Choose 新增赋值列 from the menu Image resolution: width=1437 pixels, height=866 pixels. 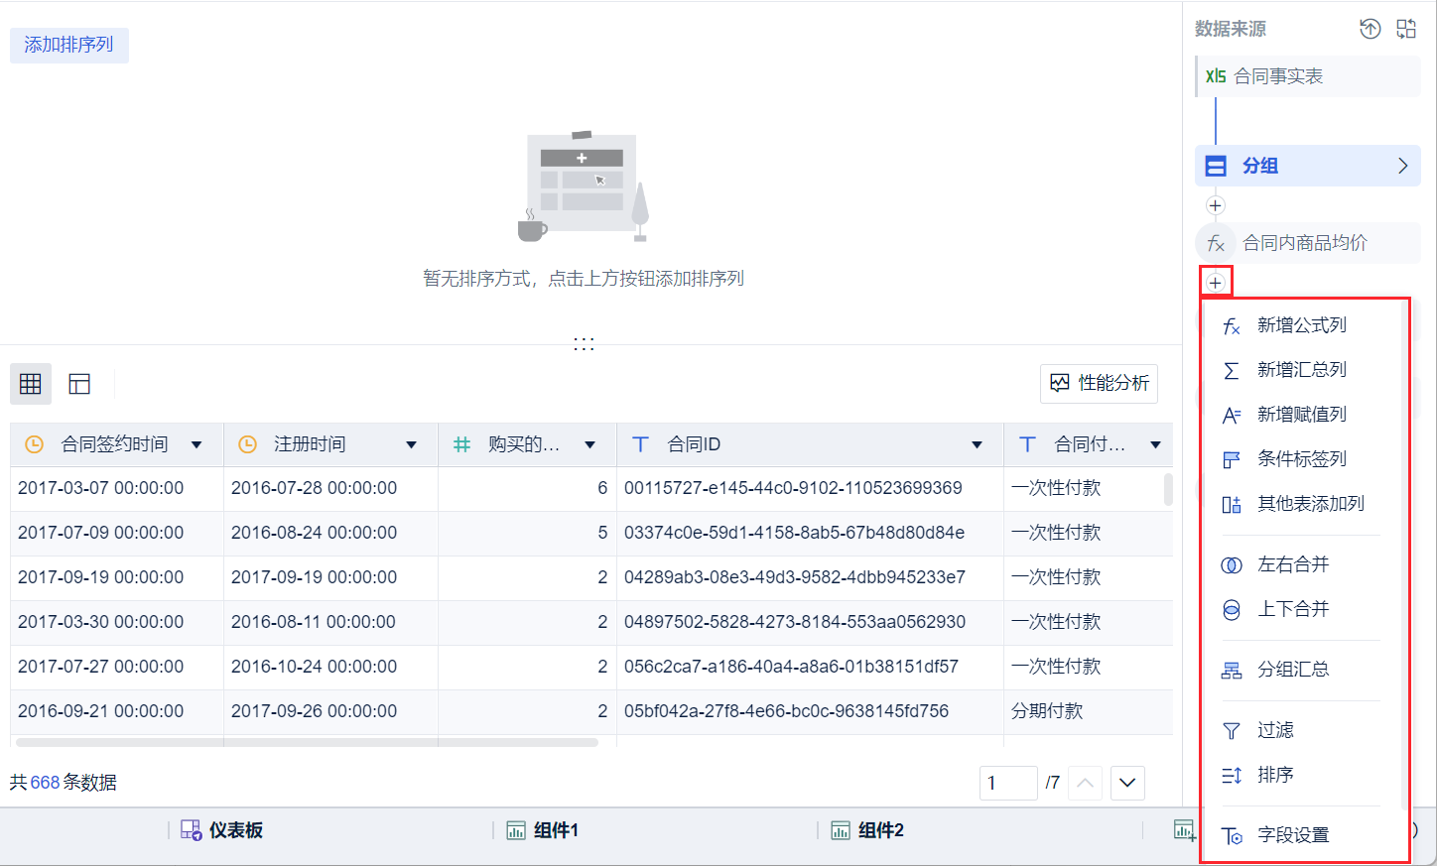tap(1301, 415)
